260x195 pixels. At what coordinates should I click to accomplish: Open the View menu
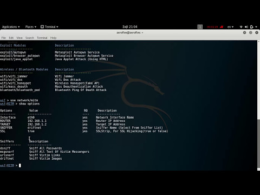[x=19, y=38]
